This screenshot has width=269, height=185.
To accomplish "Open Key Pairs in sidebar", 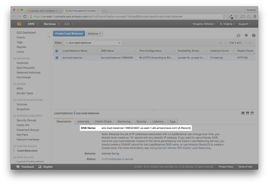I will tap(22, 135).
